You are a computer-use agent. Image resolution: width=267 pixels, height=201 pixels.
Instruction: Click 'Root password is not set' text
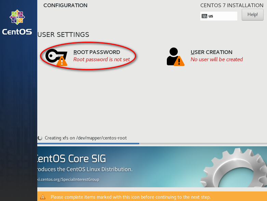click(102, 59)
